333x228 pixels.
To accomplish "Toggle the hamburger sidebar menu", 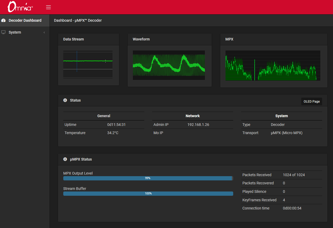I will tap(48, 7).
